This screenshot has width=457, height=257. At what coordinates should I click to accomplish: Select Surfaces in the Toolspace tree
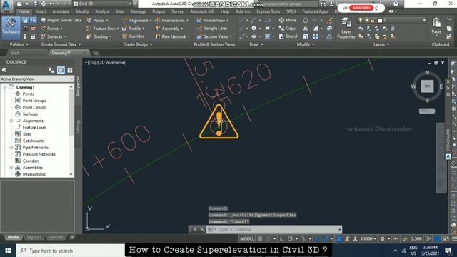30,114
